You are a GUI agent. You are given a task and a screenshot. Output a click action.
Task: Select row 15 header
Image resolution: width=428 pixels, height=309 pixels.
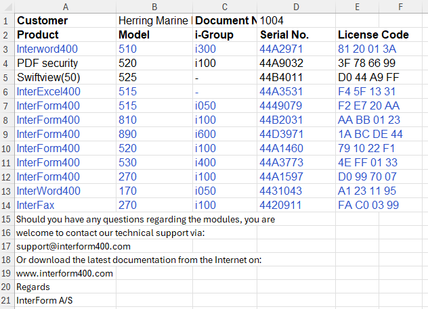coord(6,219)
